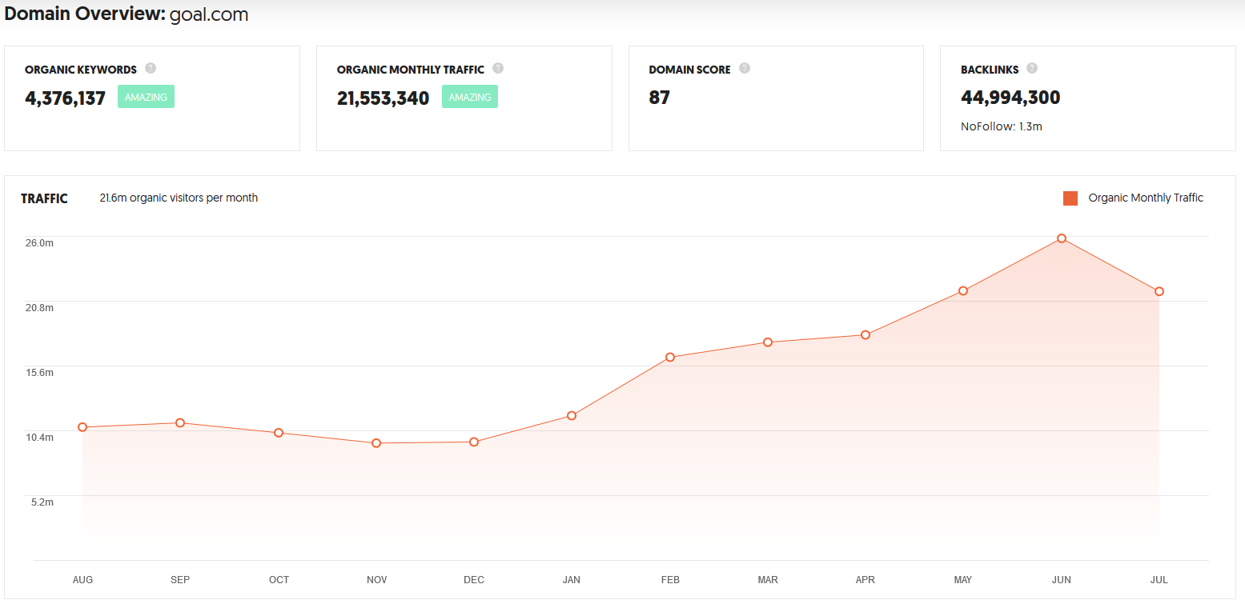Click the MAY data point on chart

click(963, 290)
